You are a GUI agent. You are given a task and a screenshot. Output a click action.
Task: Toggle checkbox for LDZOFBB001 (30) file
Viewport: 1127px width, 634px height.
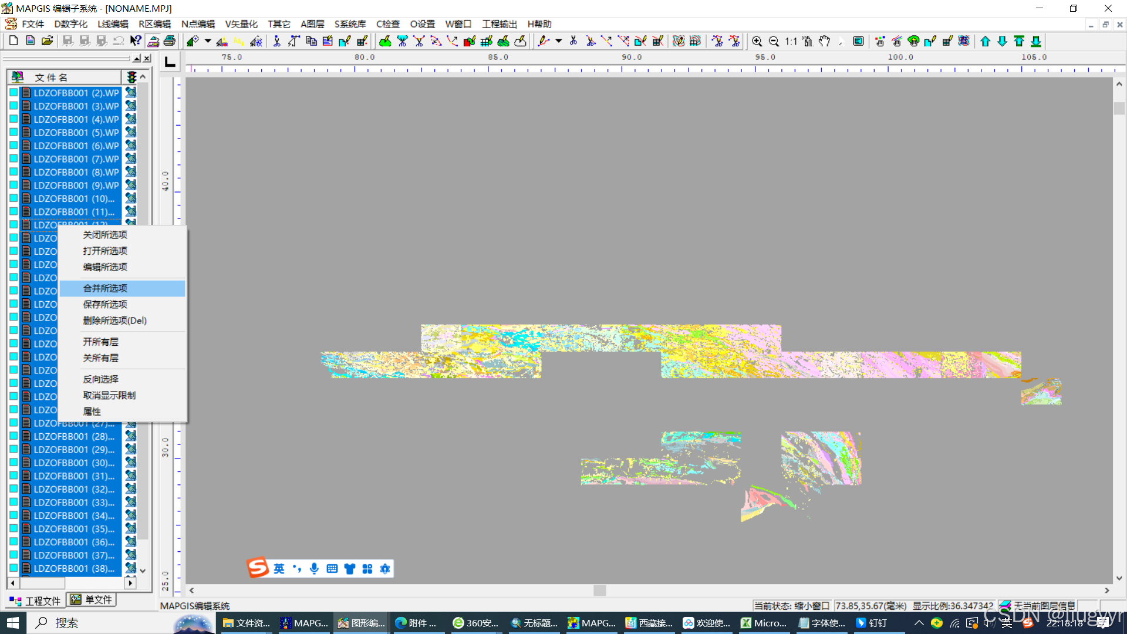click(14, 463)
